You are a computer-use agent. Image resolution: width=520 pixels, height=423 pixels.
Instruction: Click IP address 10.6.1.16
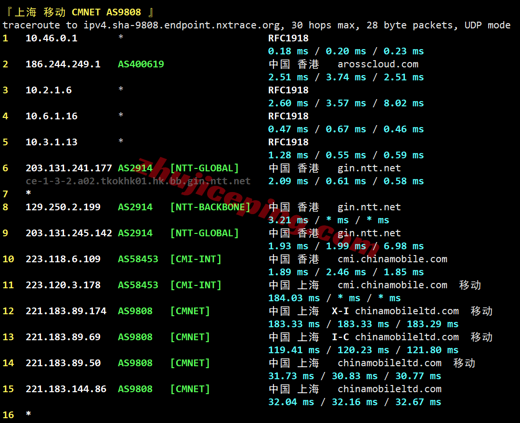[52, 116]
